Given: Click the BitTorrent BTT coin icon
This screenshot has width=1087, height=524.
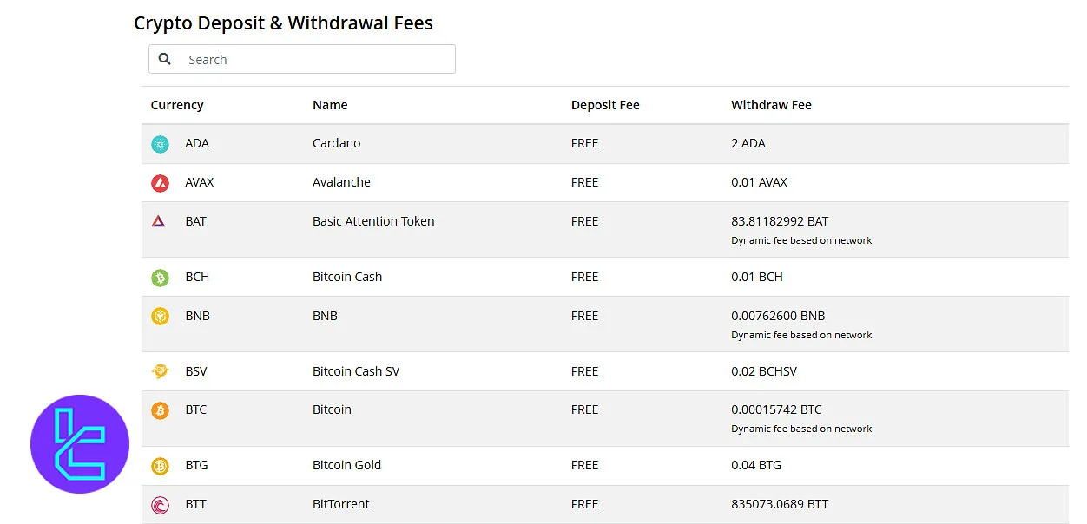Looking at the screenshot, I should click(160, 505).
